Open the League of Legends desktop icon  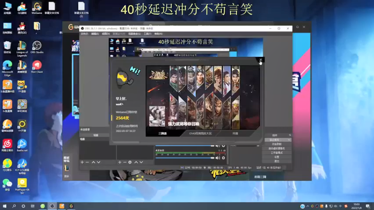(x=22, y=49)
